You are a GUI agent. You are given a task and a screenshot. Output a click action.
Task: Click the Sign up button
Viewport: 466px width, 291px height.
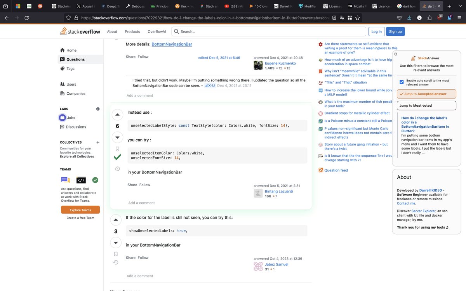coord(395,31)
